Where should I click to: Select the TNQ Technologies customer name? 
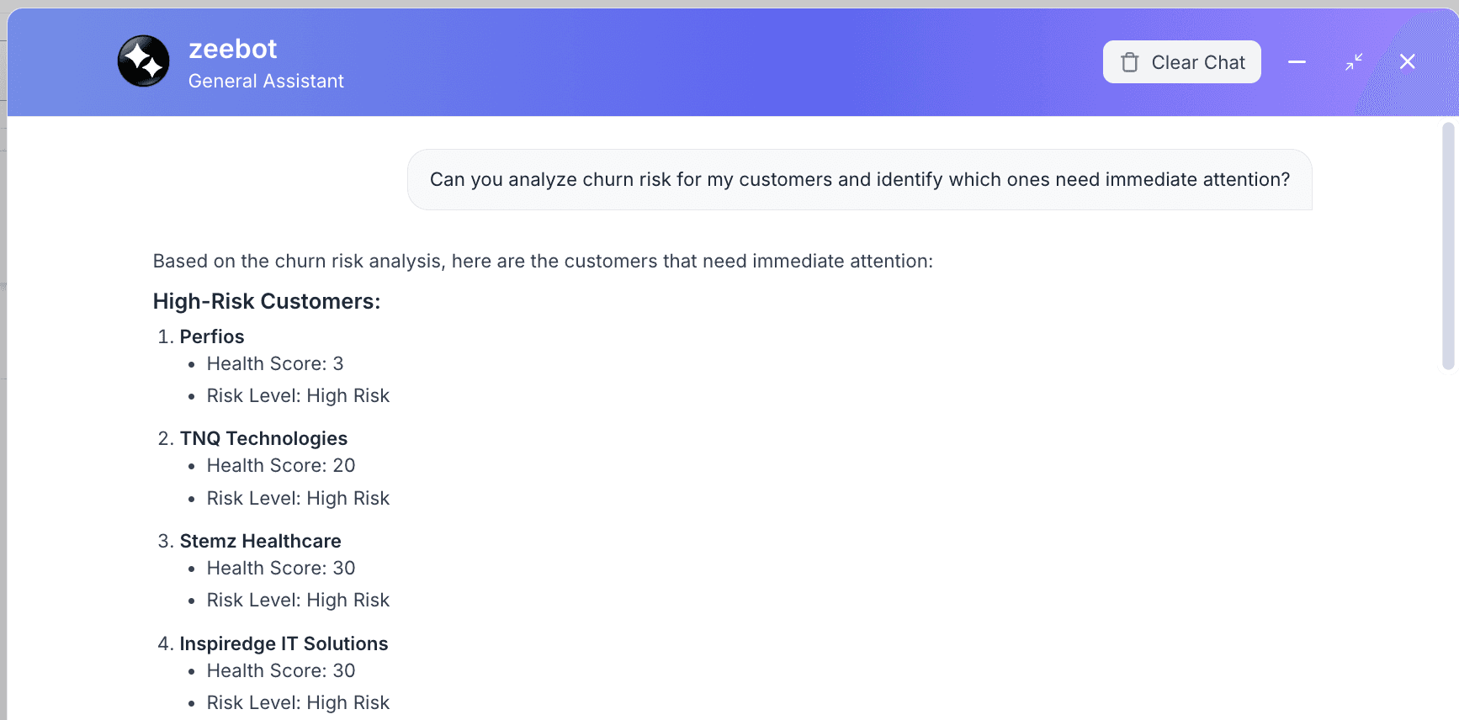263,438
